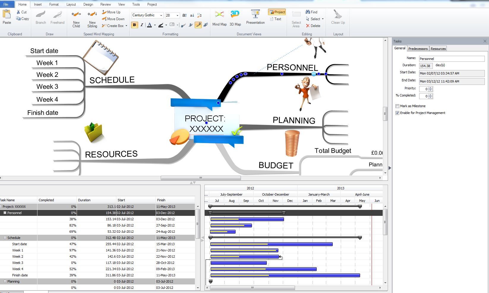The height and width of the screenshot is (293, 489).
Task: Open the Project ribbon tab
Action: (x=152, y=4)
